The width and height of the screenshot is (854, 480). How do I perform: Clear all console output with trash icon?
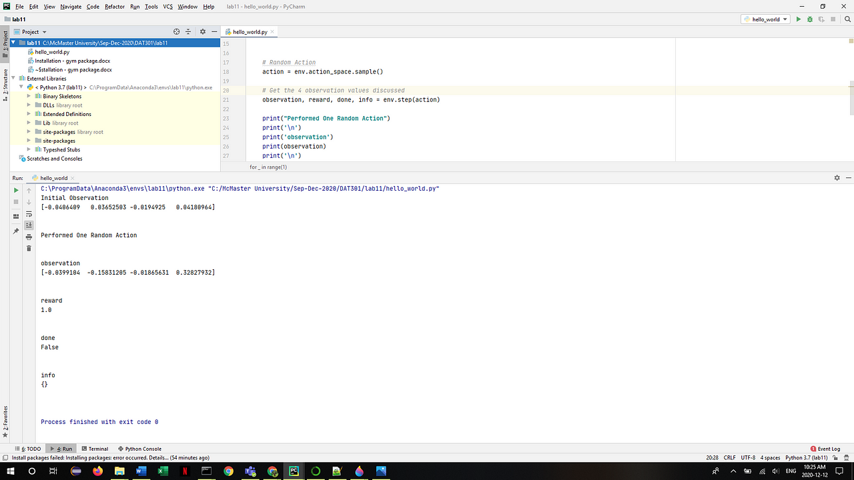click(x=29, y=248)
